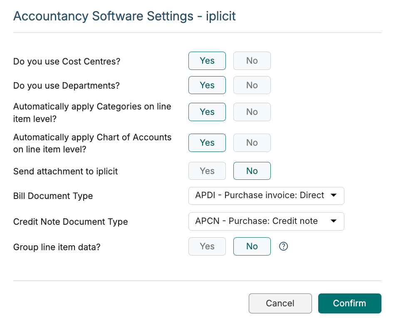Click the Bill Document Type dropdown arrow
Viewport: 396px width, 318px height.
tap(334, 195)
